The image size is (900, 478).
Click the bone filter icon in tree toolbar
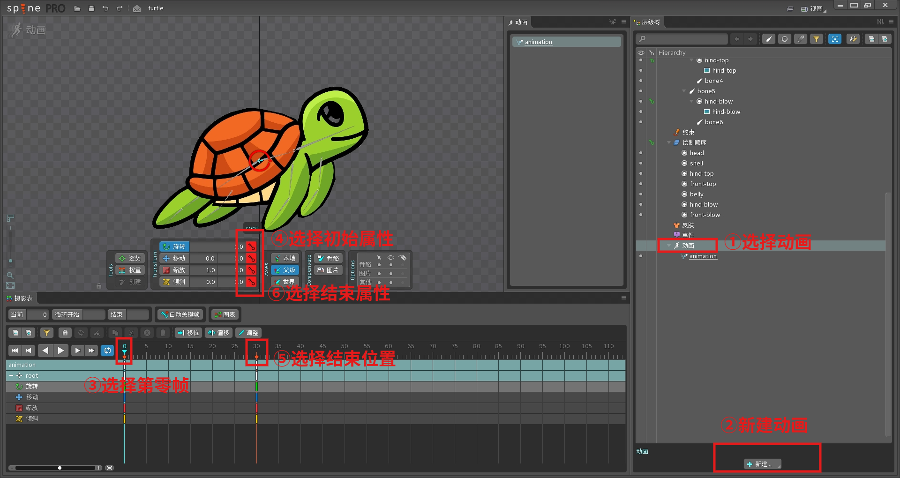pyautogui.click(x=769, y=39)
